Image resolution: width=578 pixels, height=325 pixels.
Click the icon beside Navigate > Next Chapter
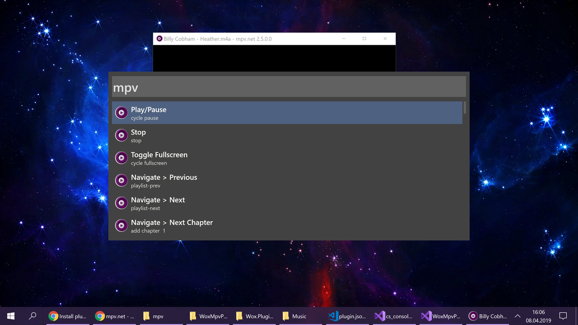pos(121,225)
